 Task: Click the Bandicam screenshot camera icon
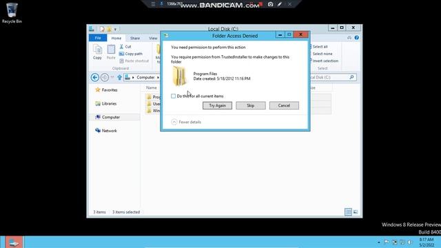coord(271,4)
